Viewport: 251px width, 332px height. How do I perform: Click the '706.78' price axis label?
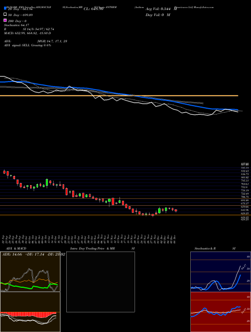pyautogui.click(x=244, y=197)
